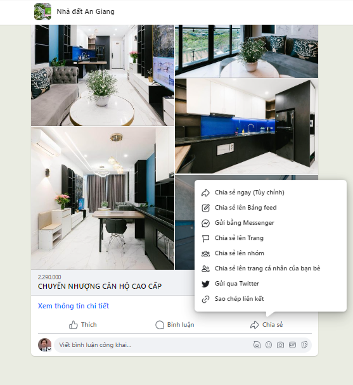
Task: Click the Nhà đất An Giang page avatar
Action: (42, 11)
